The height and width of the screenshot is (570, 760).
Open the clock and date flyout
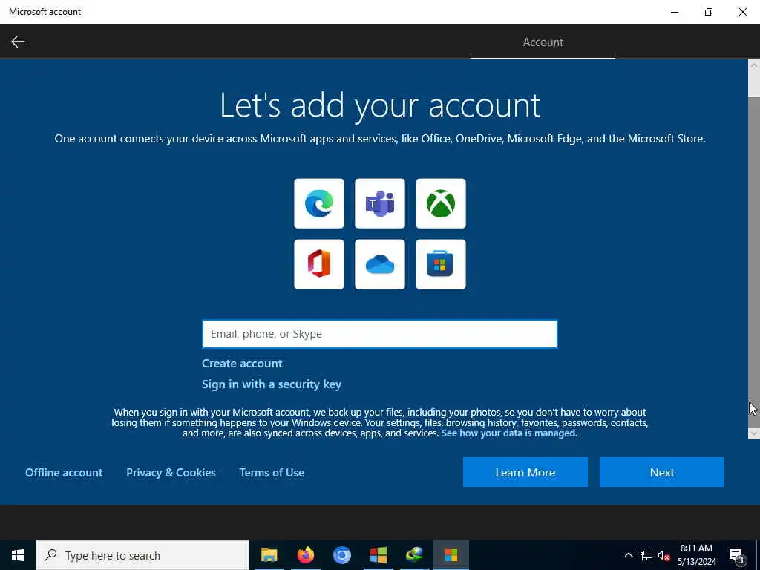tap(696, 555)
